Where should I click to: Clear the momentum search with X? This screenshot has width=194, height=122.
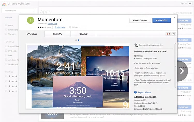tap(34, 11)
